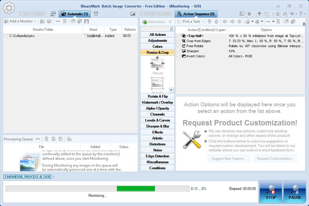The height and width of the screenshot is (206, 309).
Task: Collapse the Add Actions panel with double chevron
Action: tap(170, 21)
